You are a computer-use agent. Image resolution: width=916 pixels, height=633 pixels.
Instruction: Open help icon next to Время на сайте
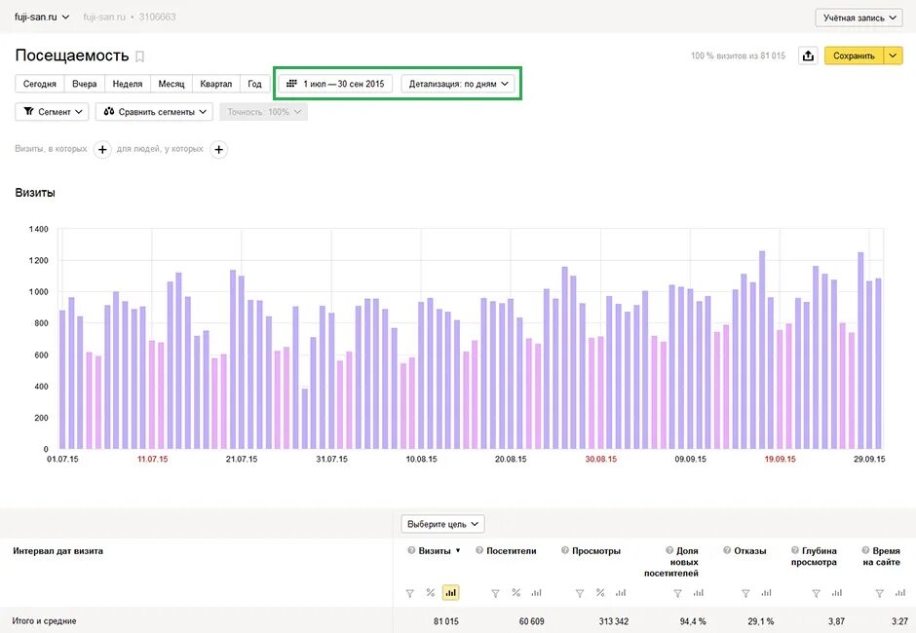(865, 550)
